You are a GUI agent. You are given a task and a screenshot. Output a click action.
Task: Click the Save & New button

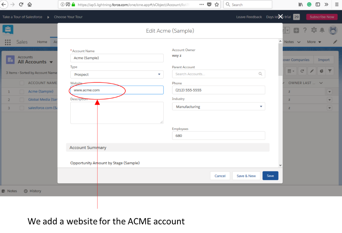246,176
